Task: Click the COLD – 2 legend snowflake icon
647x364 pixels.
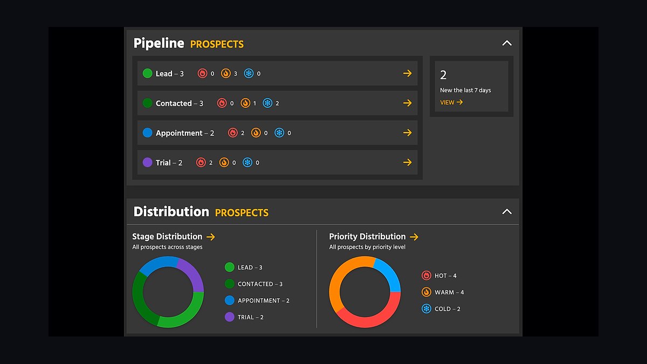Action: pos(426,309)
